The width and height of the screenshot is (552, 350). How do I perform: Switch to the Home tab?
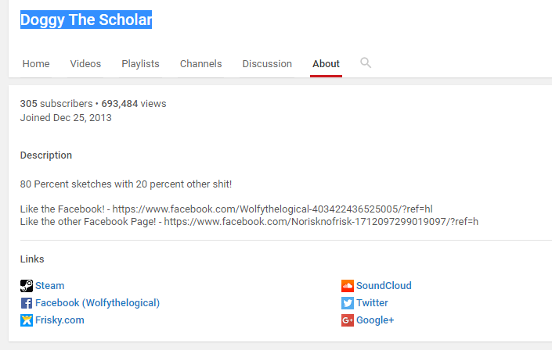36,63
